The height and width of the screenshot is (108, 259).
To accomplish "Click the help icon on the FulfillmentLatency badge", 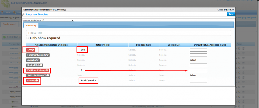I will pos(47,70).
